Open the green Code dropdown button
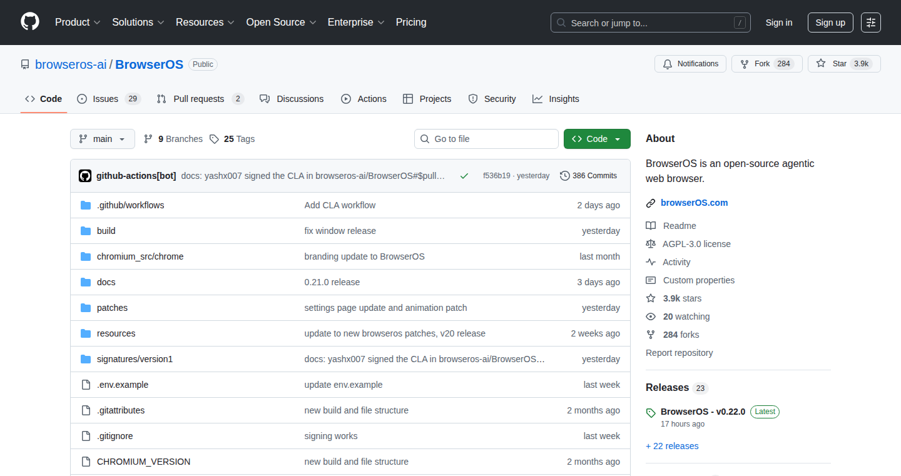901x476 pixels. point(597,139)
